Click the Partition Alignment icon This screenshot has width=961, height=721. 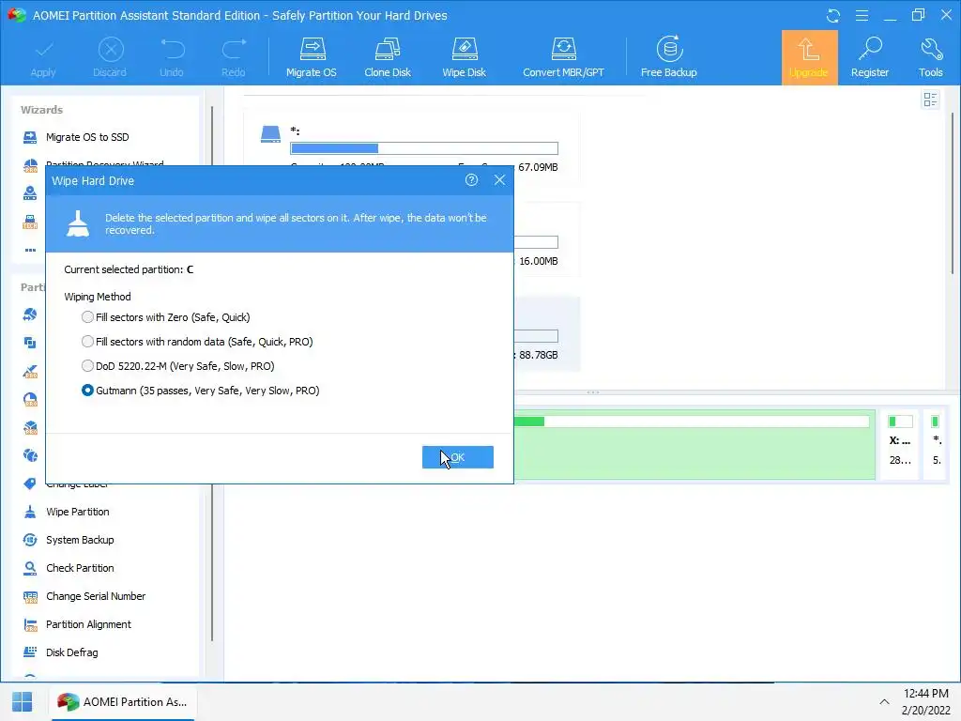[30, 624]
